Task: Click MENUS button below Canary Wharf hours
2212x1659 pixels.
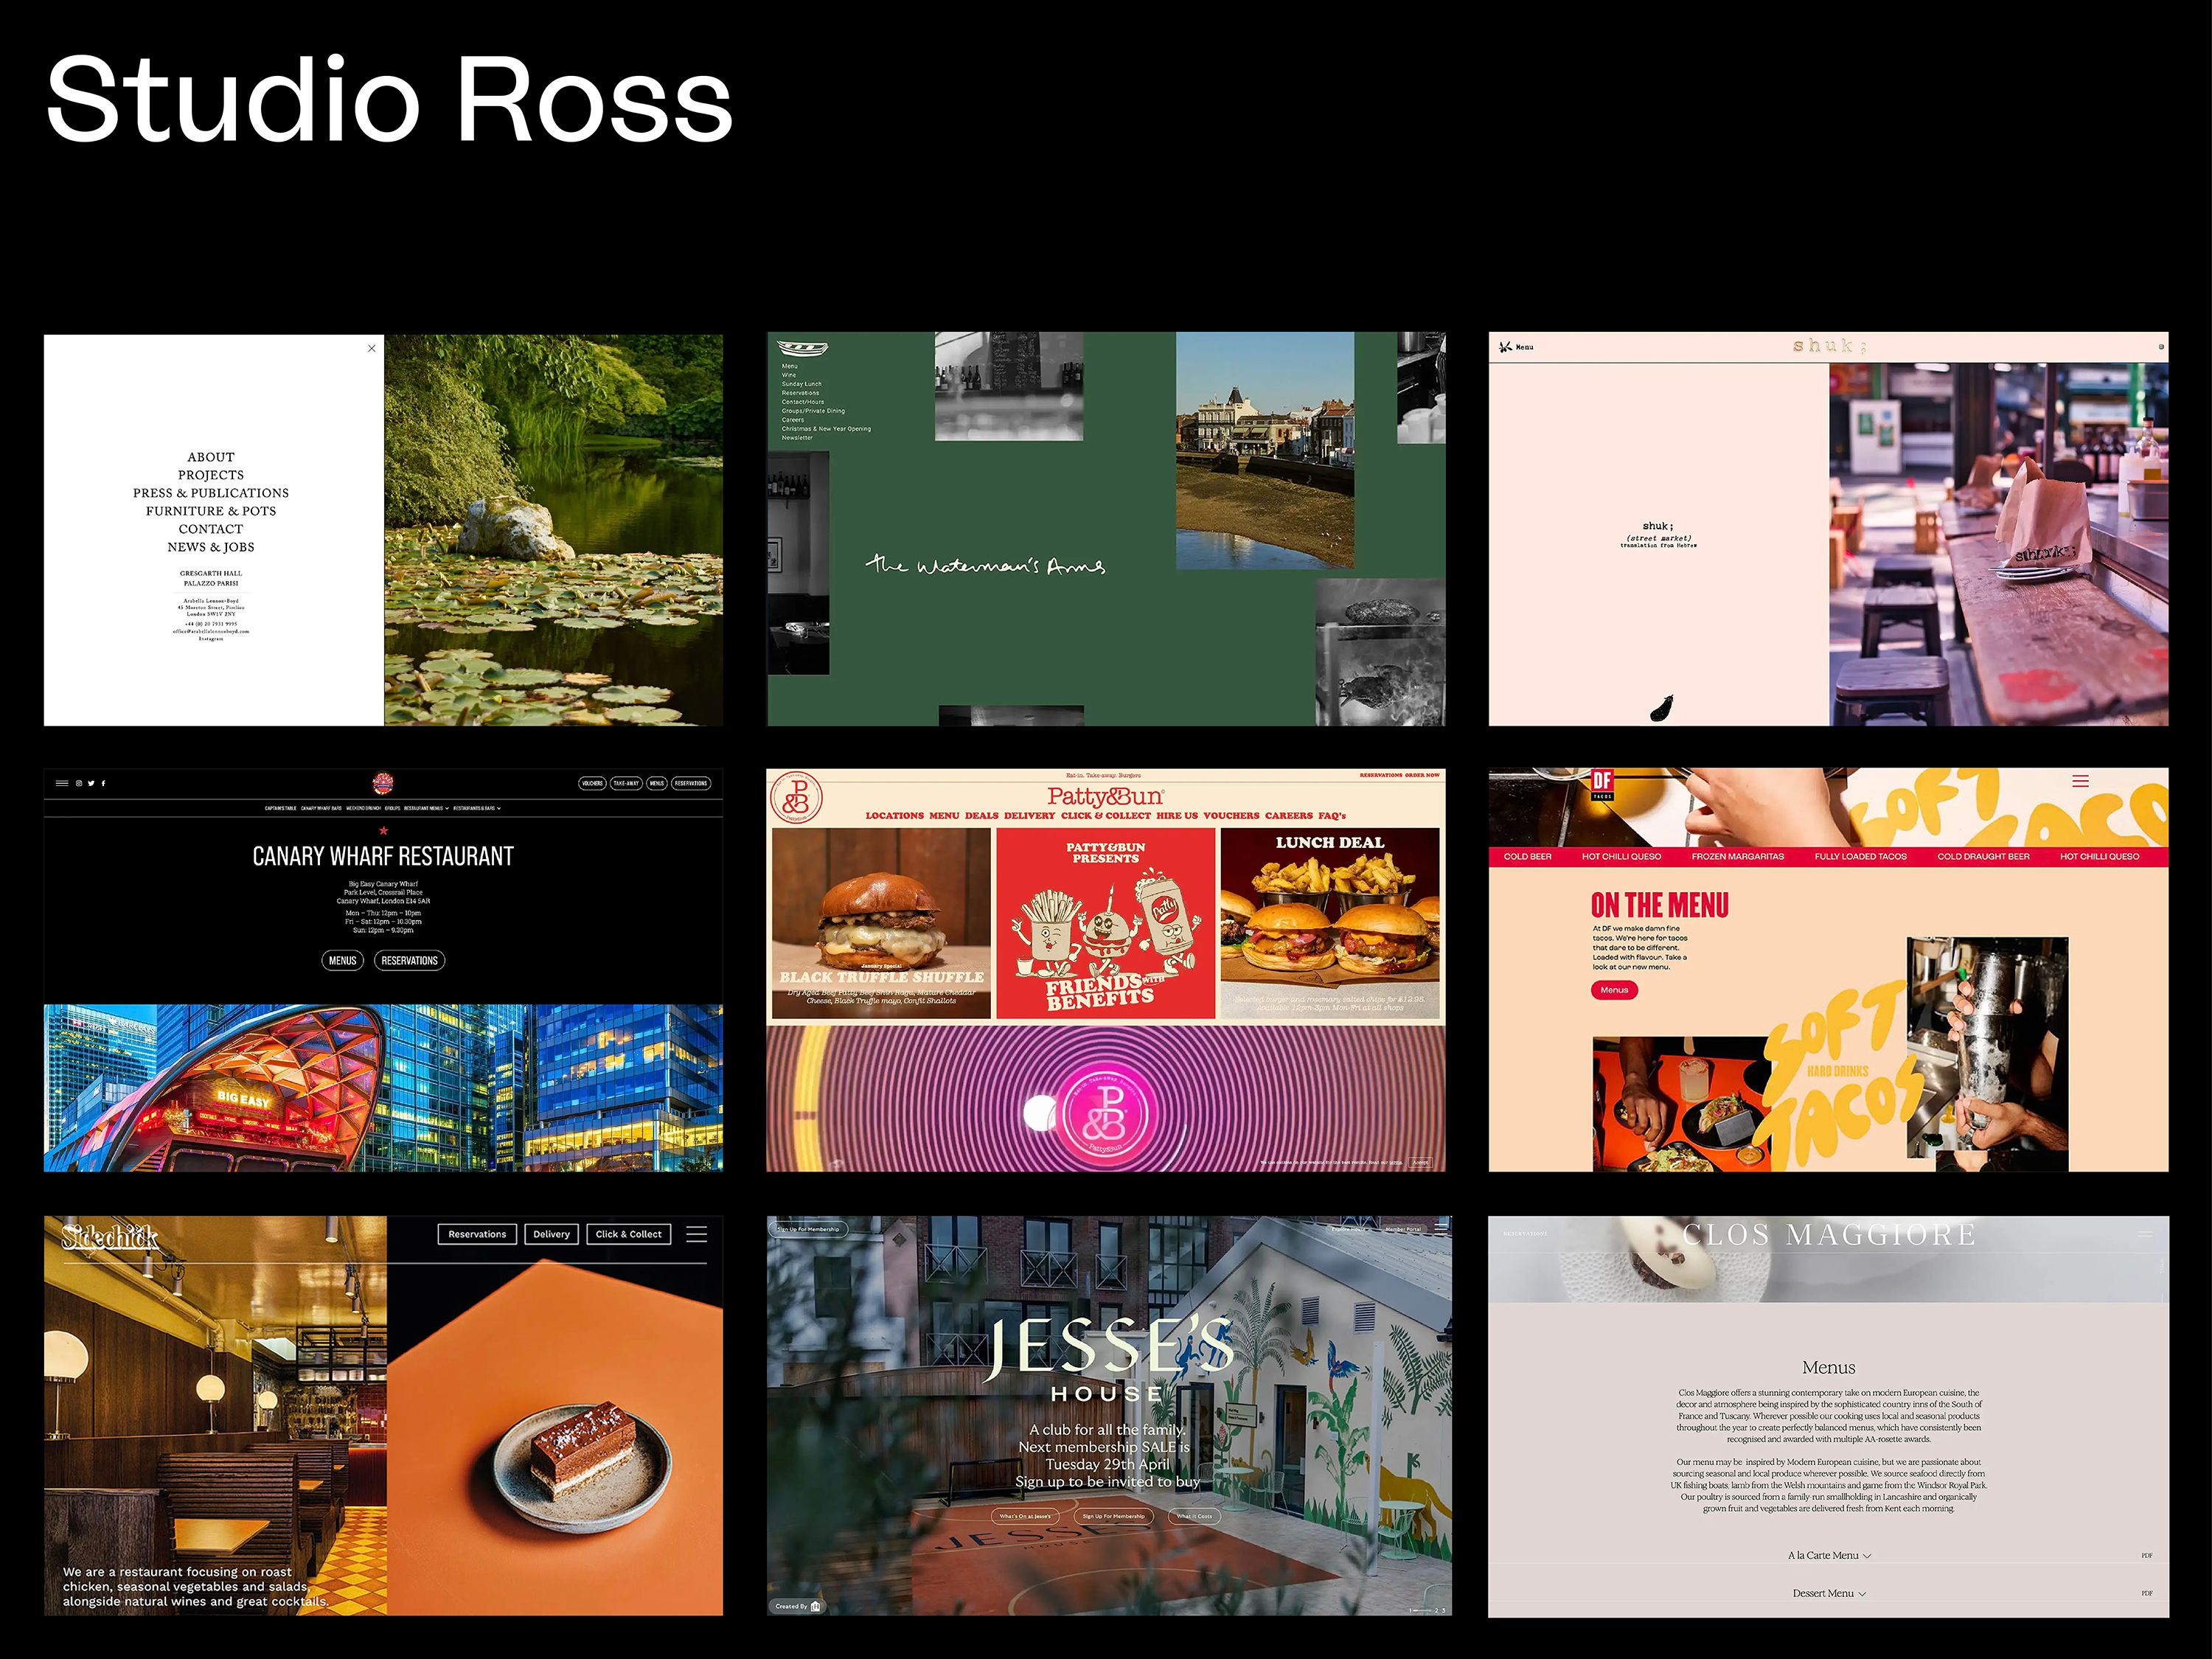Action: (x=342, y=961)
